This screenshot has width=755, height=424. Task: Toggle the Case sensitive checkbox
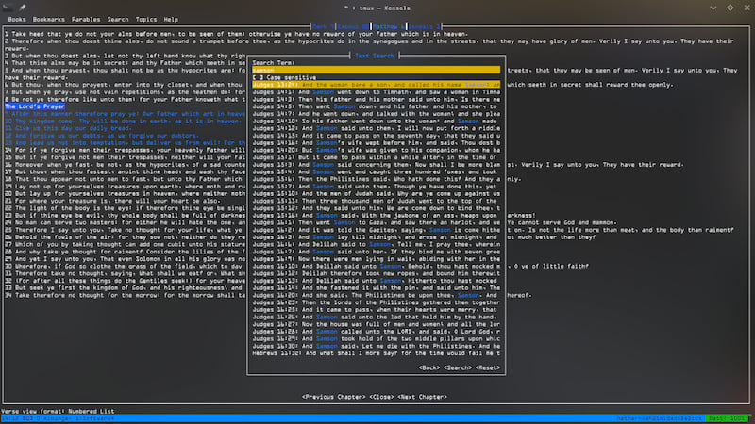(x=284, y=77)
